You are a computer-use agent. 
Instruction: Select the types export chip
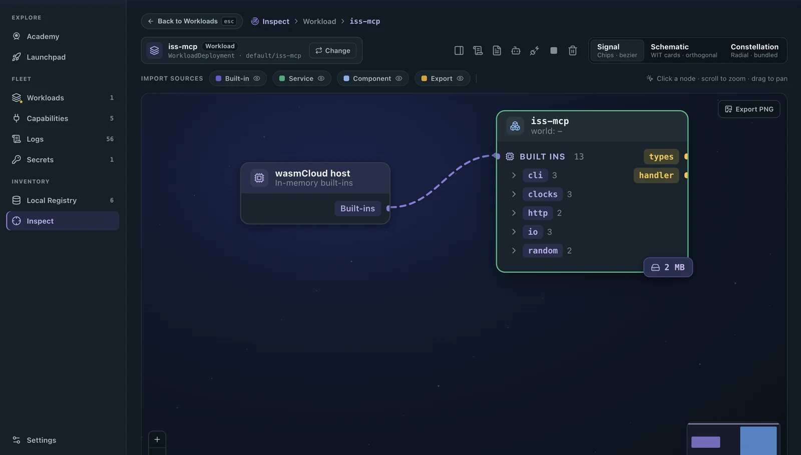pyautogui.click(x=661, y=157)
